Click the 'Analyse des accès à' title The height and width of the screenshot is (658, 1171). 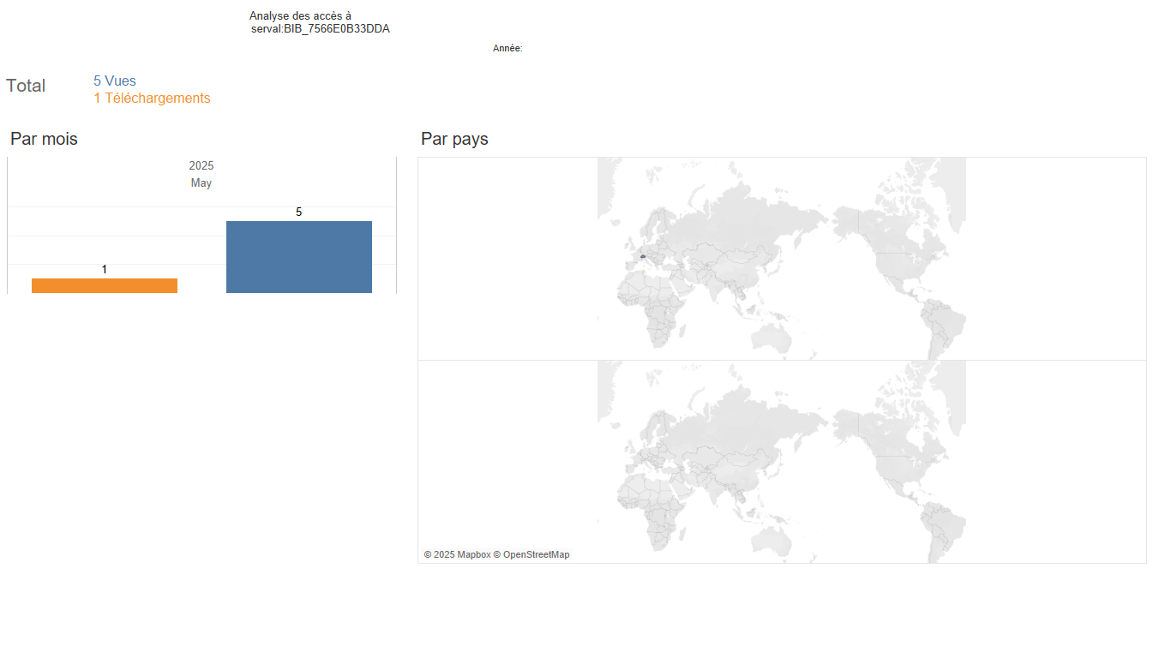pyautogui.click(x=300, y=16)
